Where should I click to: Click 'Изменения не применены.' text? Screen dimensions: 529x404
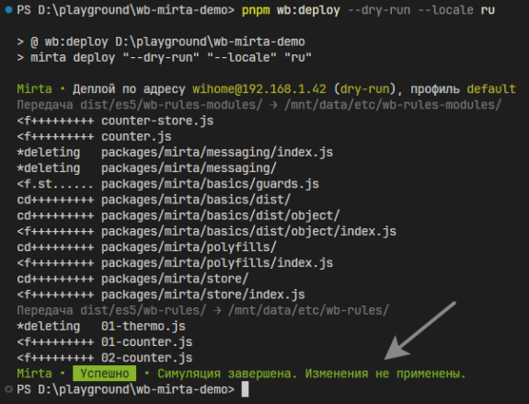click(x=385, y=374)
